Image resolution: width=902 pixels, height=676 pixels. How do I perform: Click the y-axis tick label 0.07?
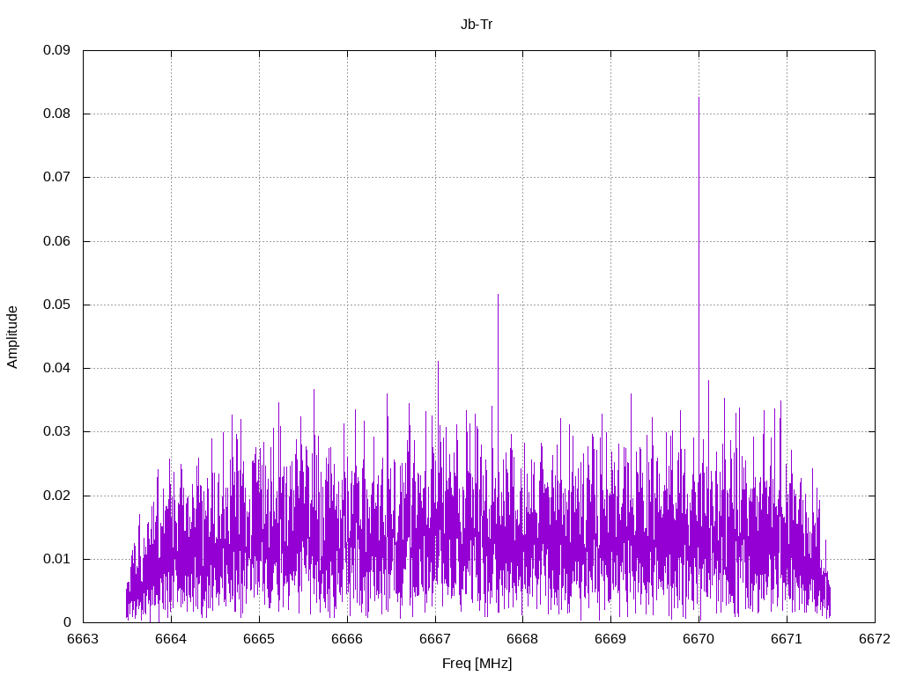[x=57, y=176]
